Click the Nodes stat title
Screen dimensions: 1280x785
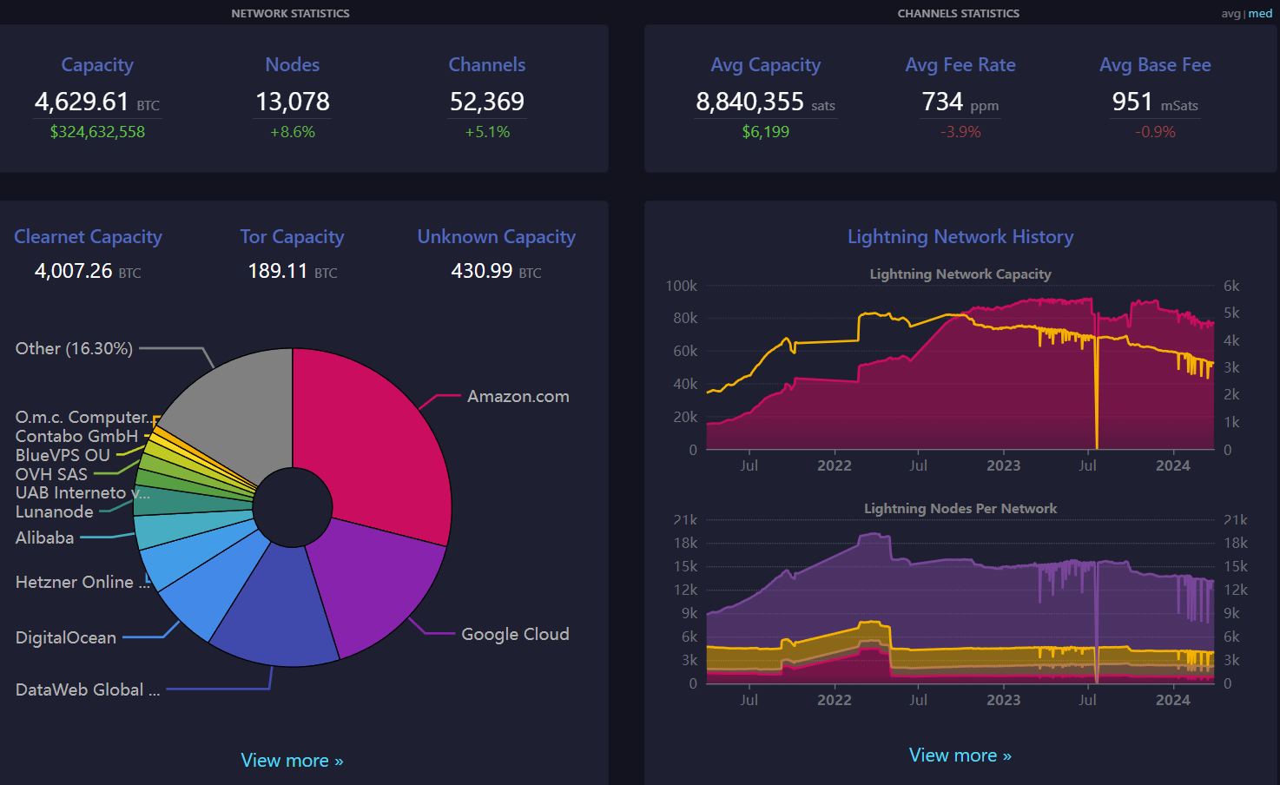pos(292,64)
